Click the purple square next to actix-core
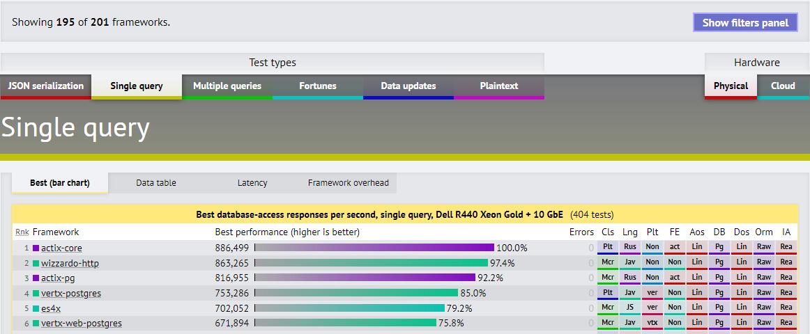Viewport: 810px width, 334px height. pyautogui.click(x=36, y=248)
